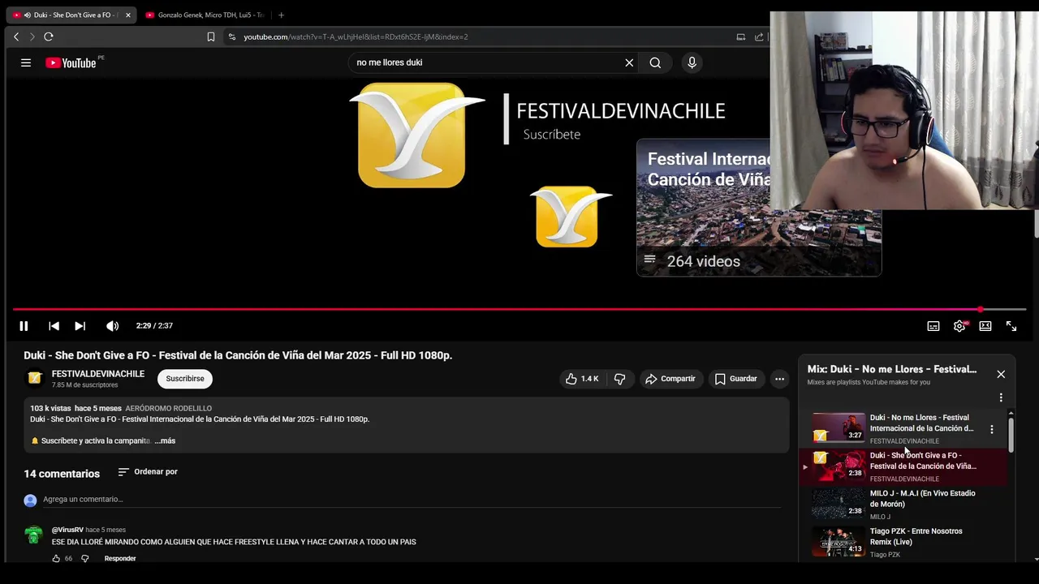Subscribe with Suscribirse button
The width and height of the screenshot is (1039, 584).
click(x=185, y=379)
